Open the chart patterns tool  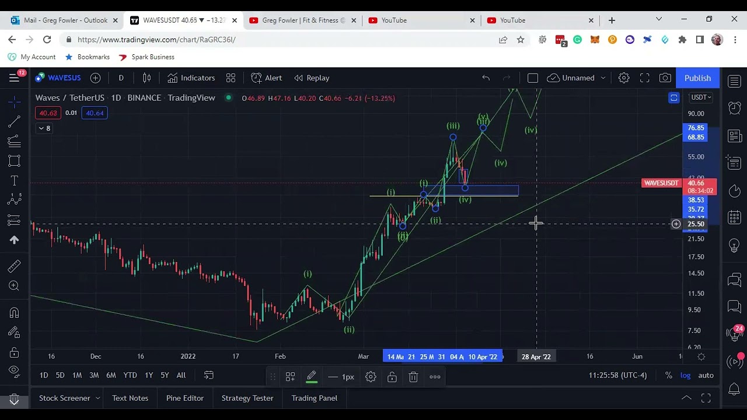15,200
